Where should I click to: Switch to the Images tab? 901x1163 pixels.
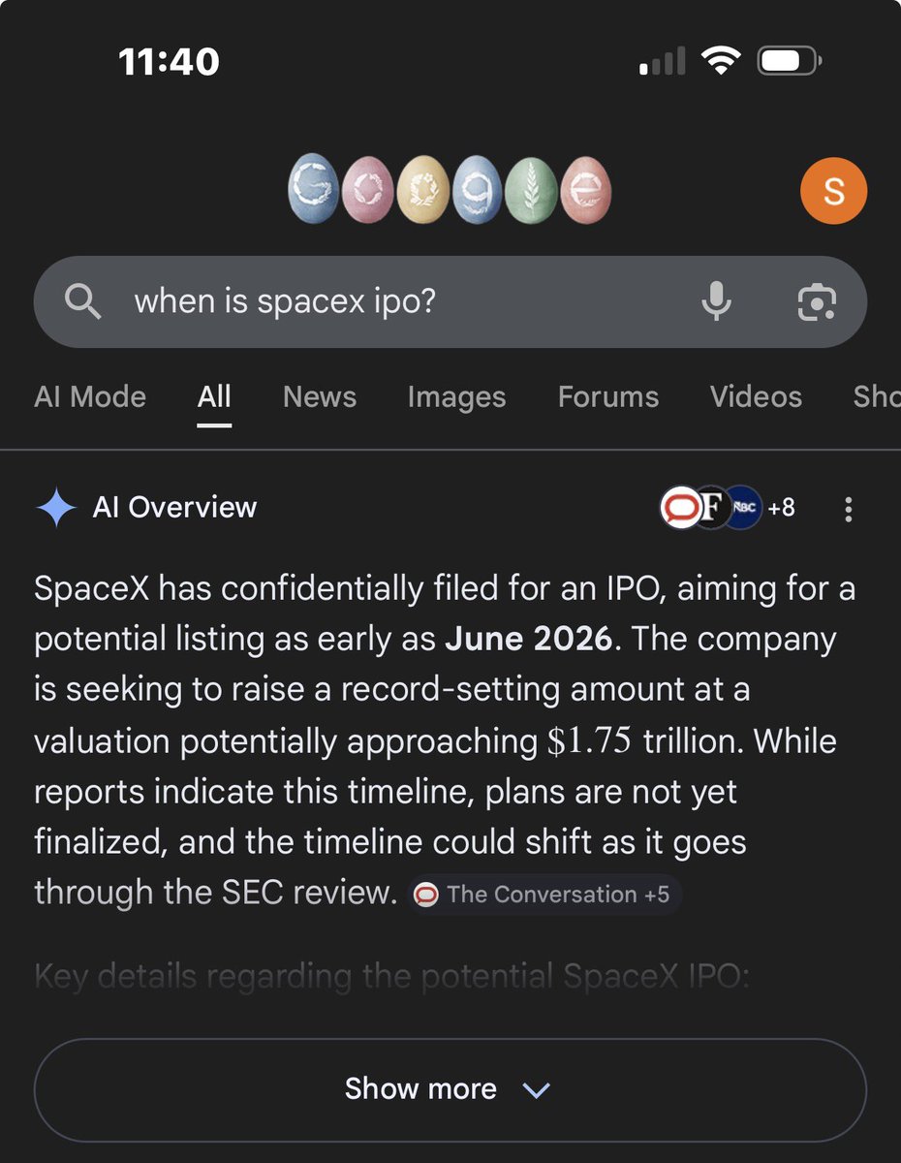456,396
